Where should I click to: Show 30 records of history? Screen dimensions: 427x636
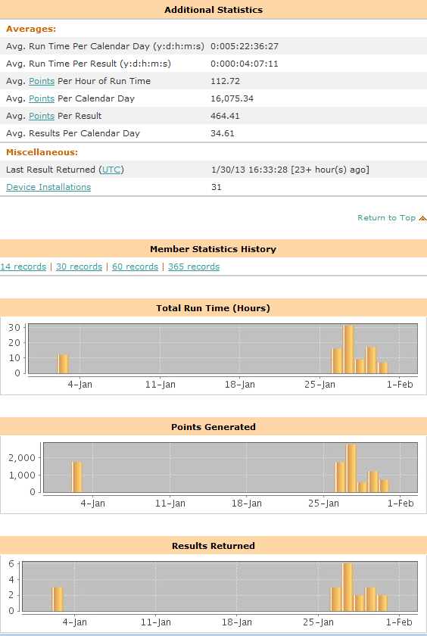point(79,267)
